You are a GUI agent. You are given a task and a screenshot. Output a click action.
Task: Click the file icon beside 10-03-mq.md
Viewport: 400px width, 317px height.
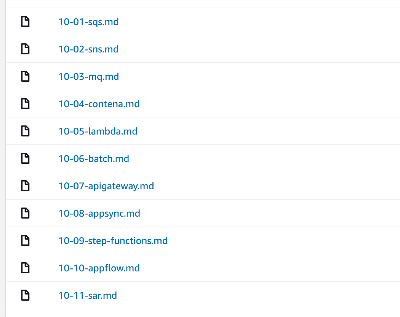(x=25, y=76)
